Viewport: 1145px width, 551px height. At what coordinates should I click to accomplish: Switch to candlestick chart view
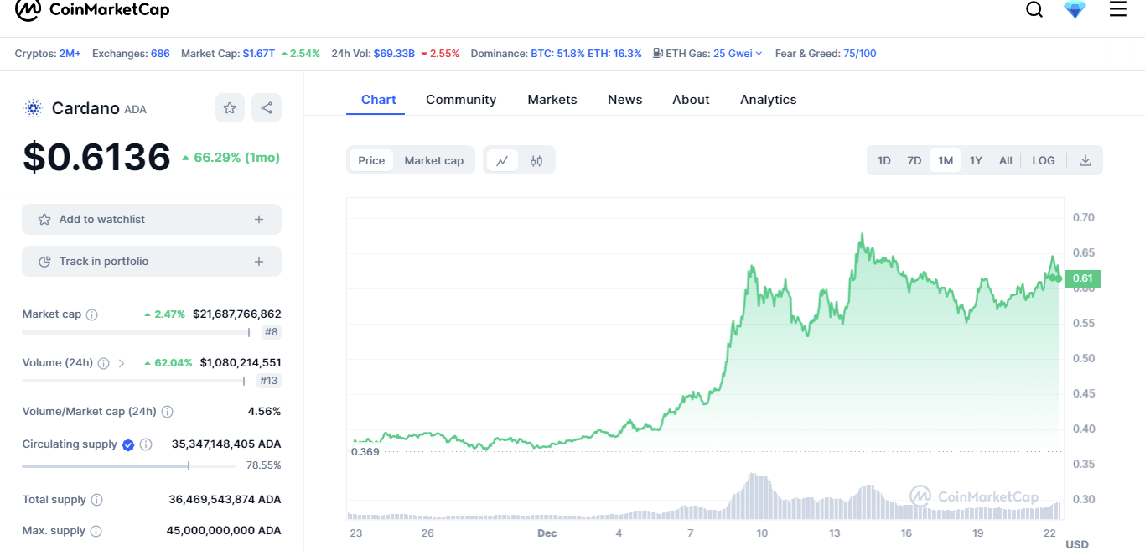536,160
